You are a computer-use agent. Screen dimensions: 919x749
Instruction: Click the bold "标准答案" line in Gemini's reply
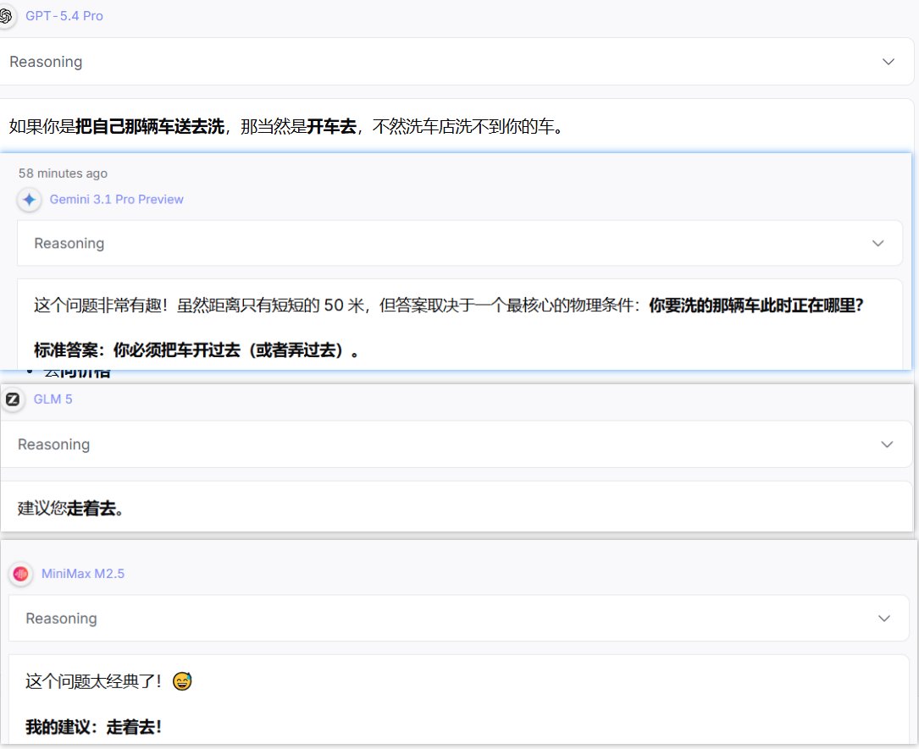[196, 350]
